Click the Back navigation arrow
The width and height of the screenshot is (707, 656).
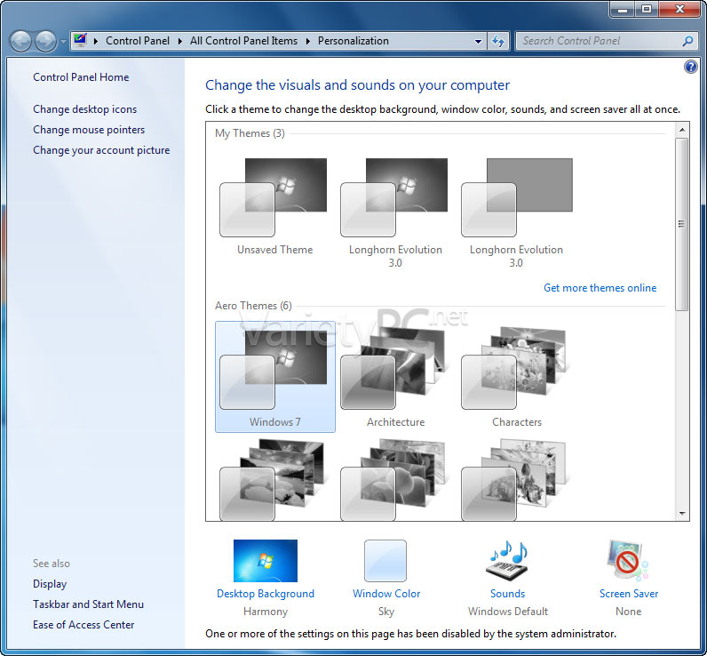(20, 41)
